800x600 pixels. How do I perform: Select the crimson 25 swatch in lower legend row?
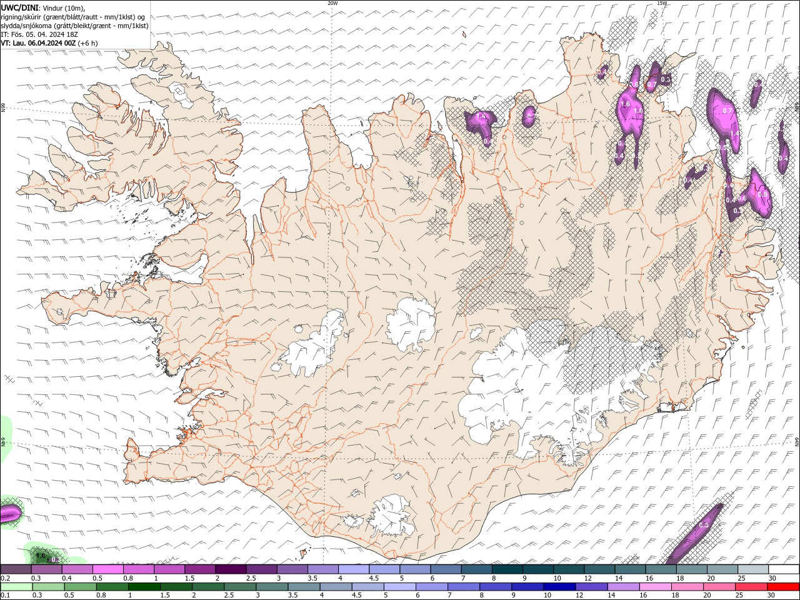pyautogui.click(x=751, y=587)
